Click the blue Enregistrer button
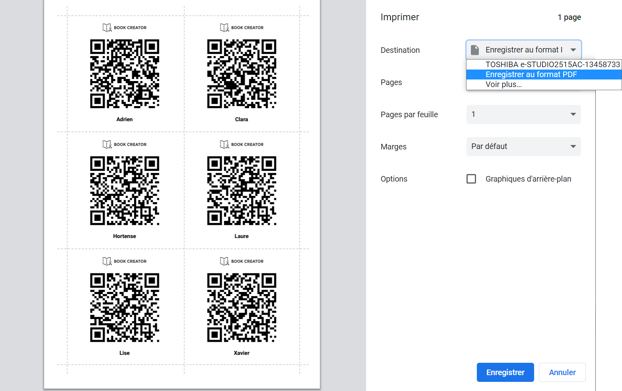 (x=505, y=372)
